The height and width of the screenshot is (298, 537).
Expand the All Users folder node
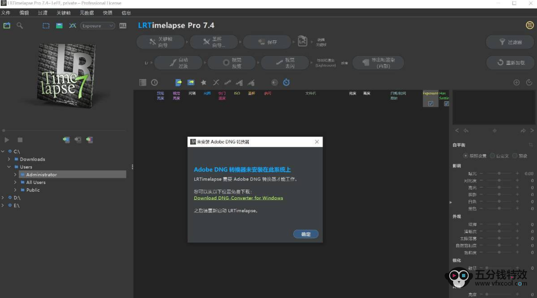pos(15,182)
